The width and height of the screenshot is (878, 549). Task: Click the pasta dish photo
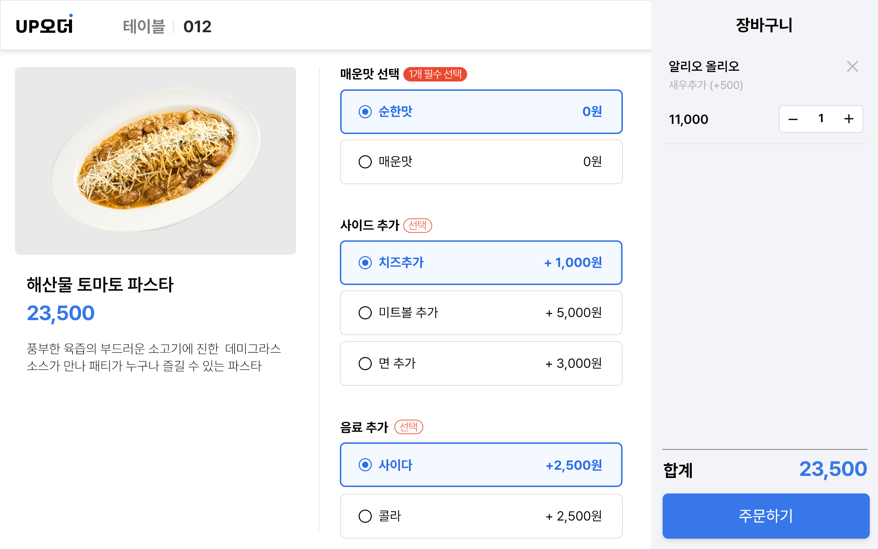coord(155,161)
